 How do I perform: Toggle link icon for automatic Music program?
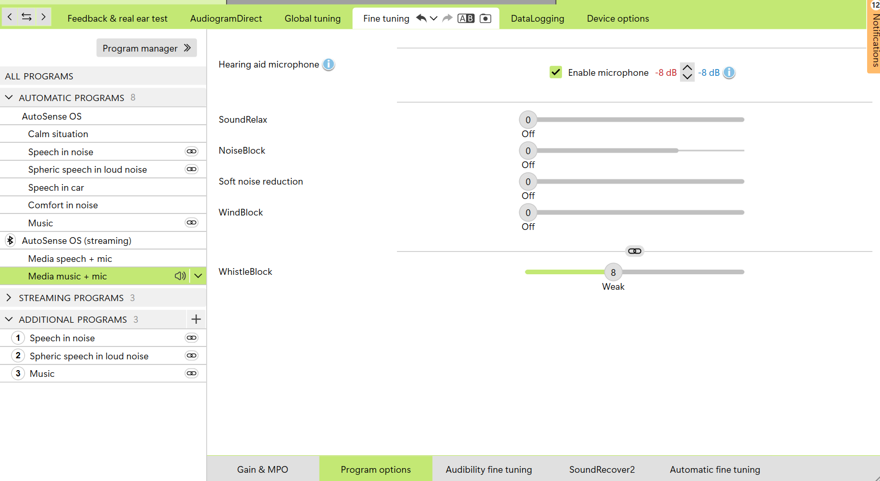pyautogui.click(x=192, y=223)
